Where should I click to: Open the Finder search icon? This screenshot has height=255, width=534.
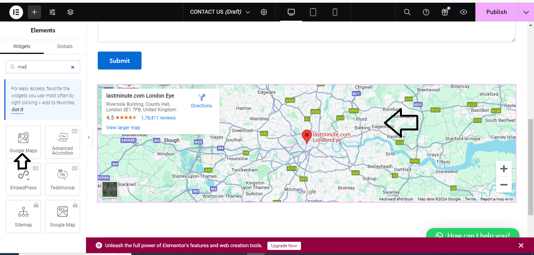[407, 12]
